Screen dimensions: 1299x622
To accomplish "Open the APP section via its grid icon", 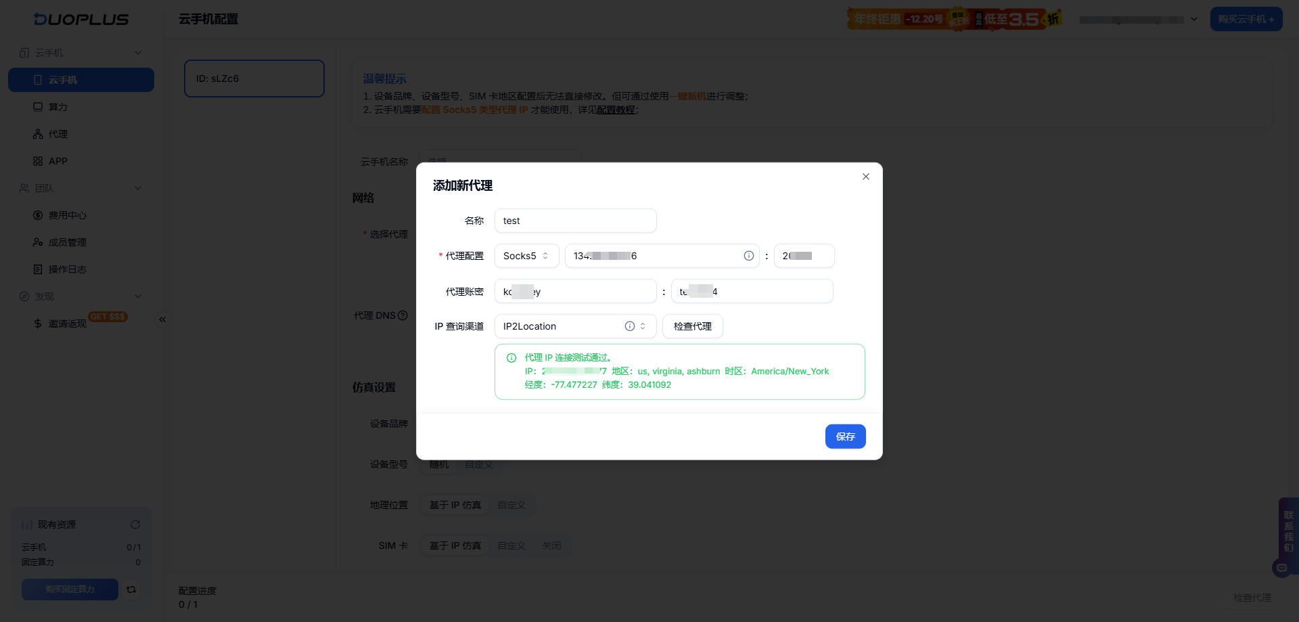I will [39, 161].
